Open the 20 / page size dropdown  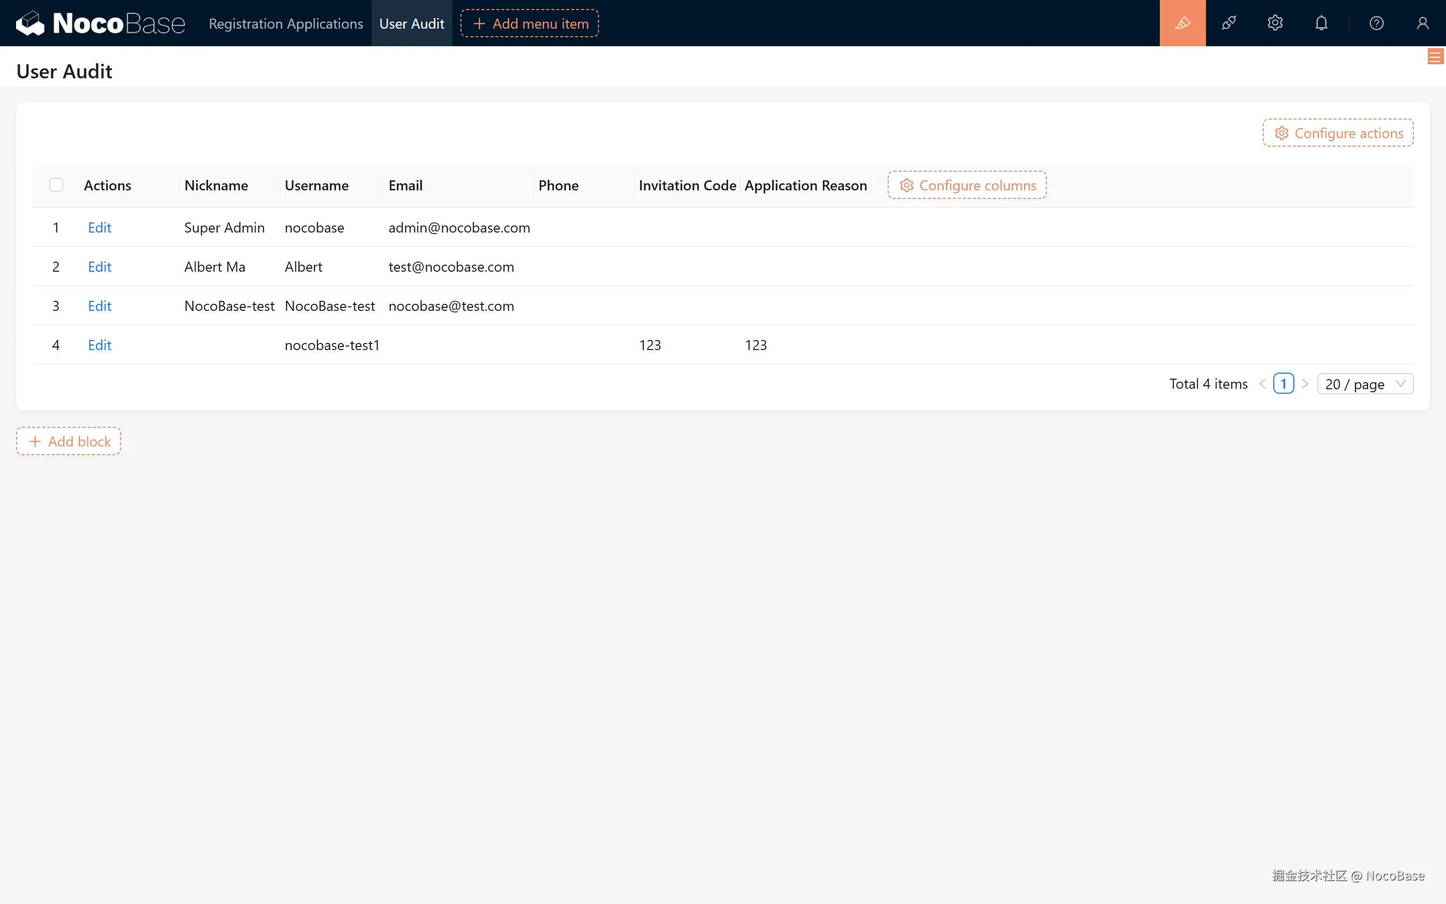1364,384
